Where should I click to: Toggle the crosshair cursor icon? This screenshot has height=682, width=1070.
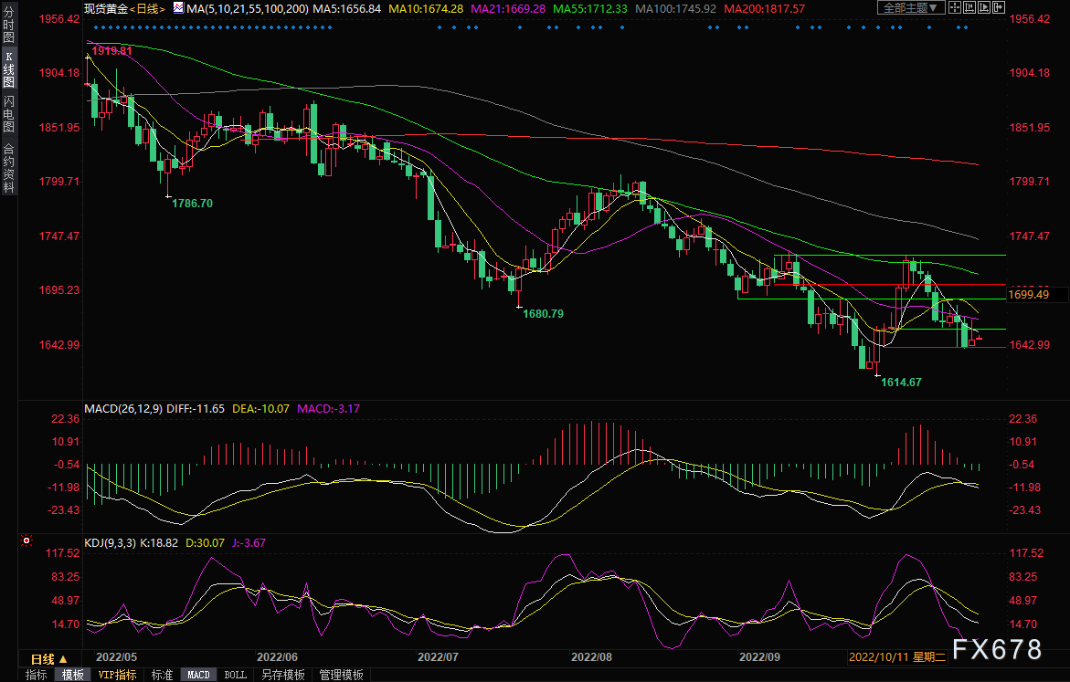[x=955, y=8]
